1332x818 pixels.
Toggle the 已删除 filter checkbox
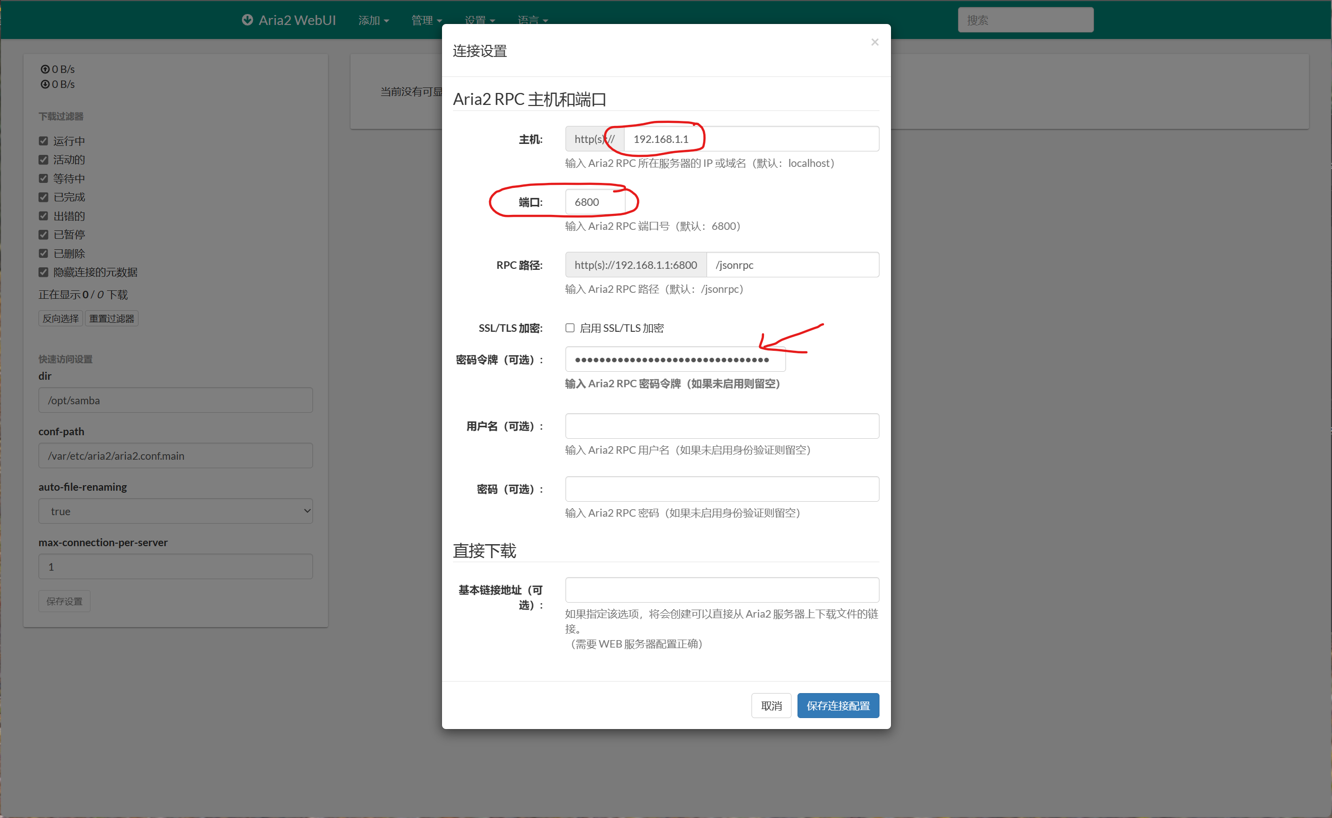tap(43, 254)
